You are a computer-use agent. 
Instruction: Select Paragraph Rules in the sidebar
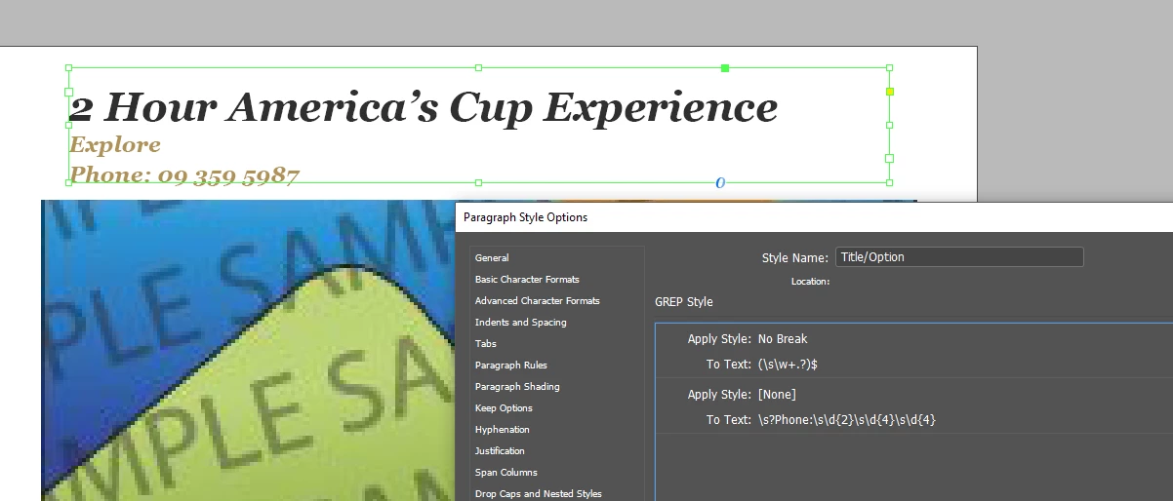[510, 366]
